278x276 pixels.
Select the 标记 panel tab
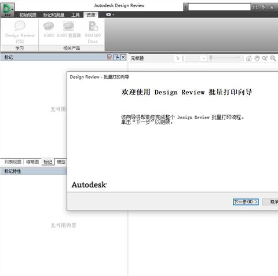[48, 161]
